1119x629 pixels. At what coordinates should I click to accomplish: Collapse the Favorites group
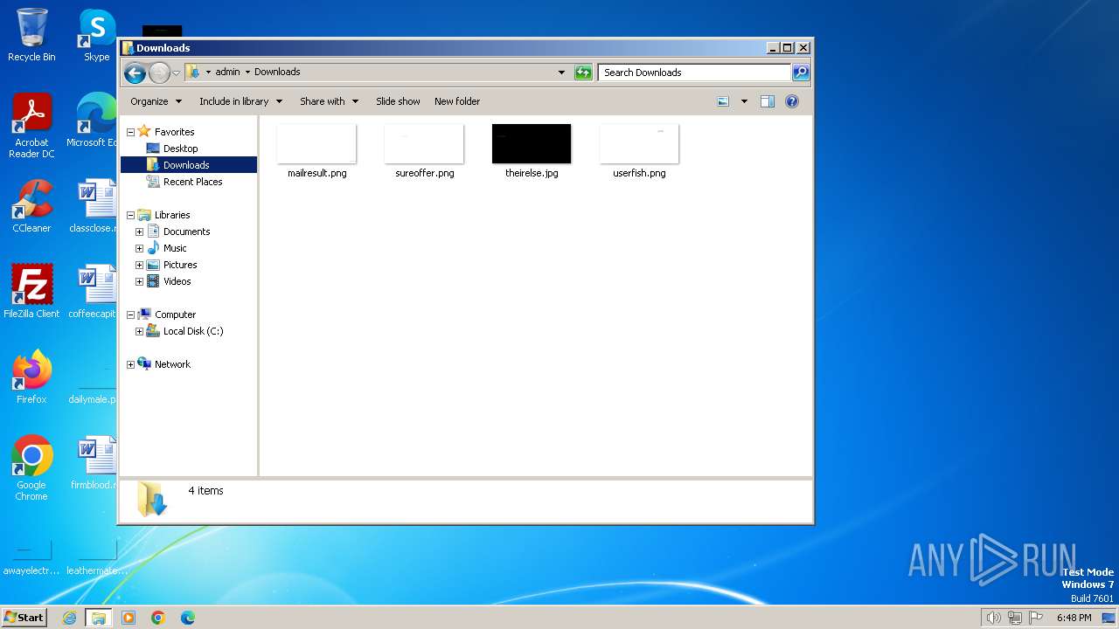130,132
